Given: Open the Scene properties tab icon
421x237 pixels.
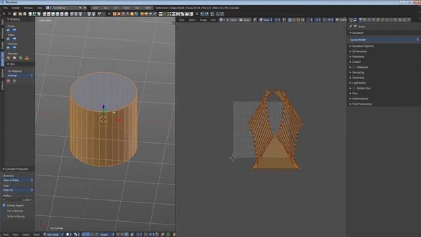Looking at the screenshot, I should click(369, 20).
